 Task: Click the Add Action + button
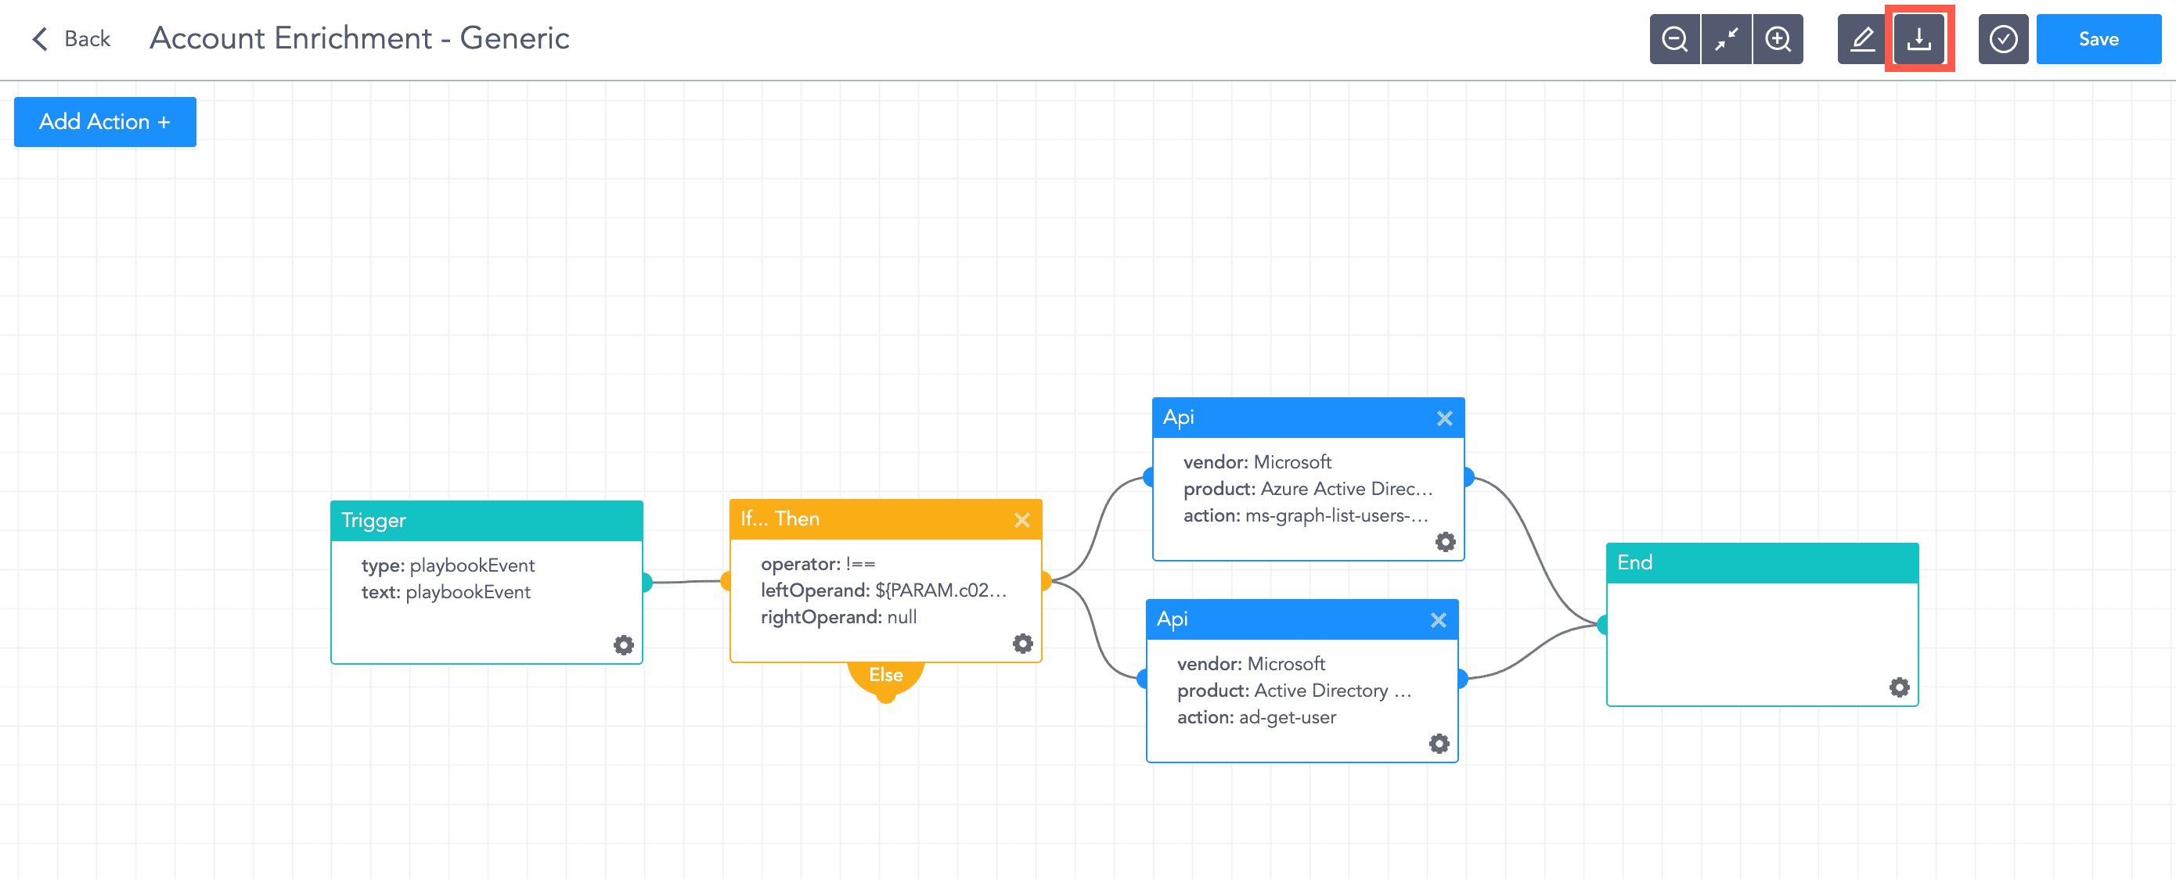tap(105, 121)
